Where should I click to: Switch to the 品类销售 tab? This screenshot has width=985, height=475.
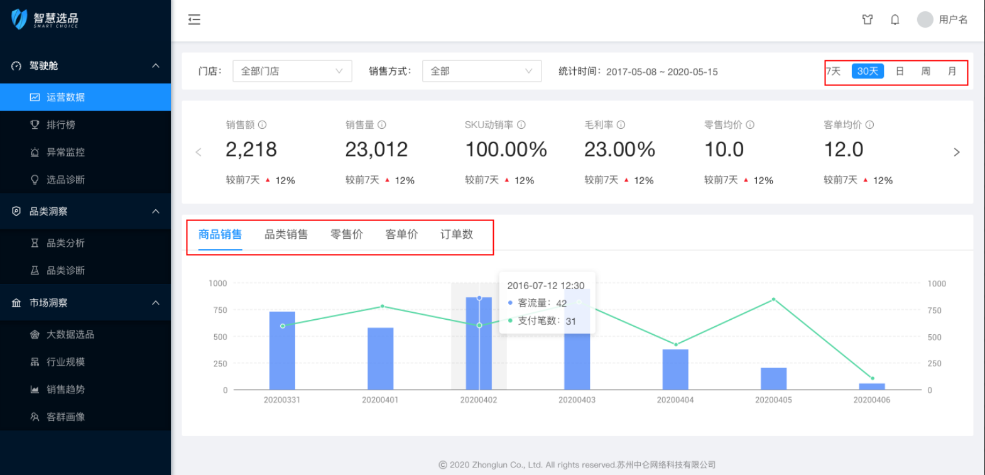pyautogui.click(x=286, y=234)
